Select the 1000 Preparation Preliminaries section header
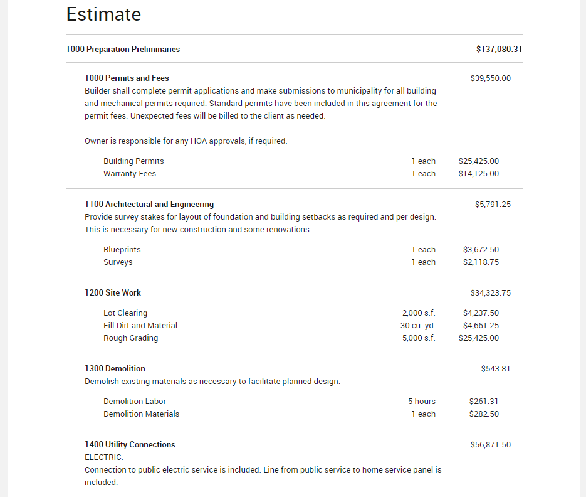The image size is (586, 497). (x=123, y=49)
